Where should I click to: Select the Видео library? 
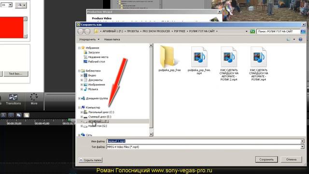pyautogui.click(x=92, y=75)
